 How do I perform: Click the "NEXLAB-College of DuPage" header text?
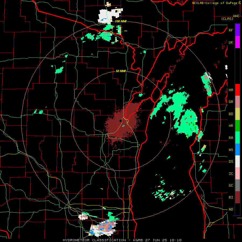215,3
